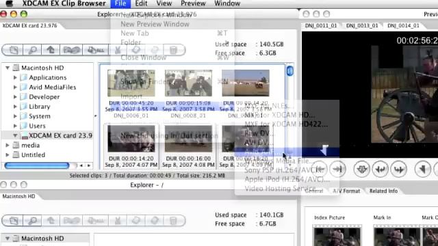Click the up-folder arrow in bottom Explorer toolbar
Viewport: 438px width, 246px height.
pos(51,221)
